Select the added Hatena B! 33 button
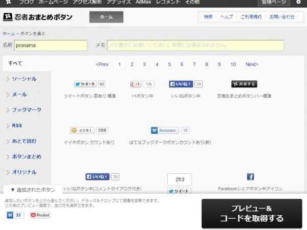This screenshot has width=307, height=230. click(x=15, y=215)
